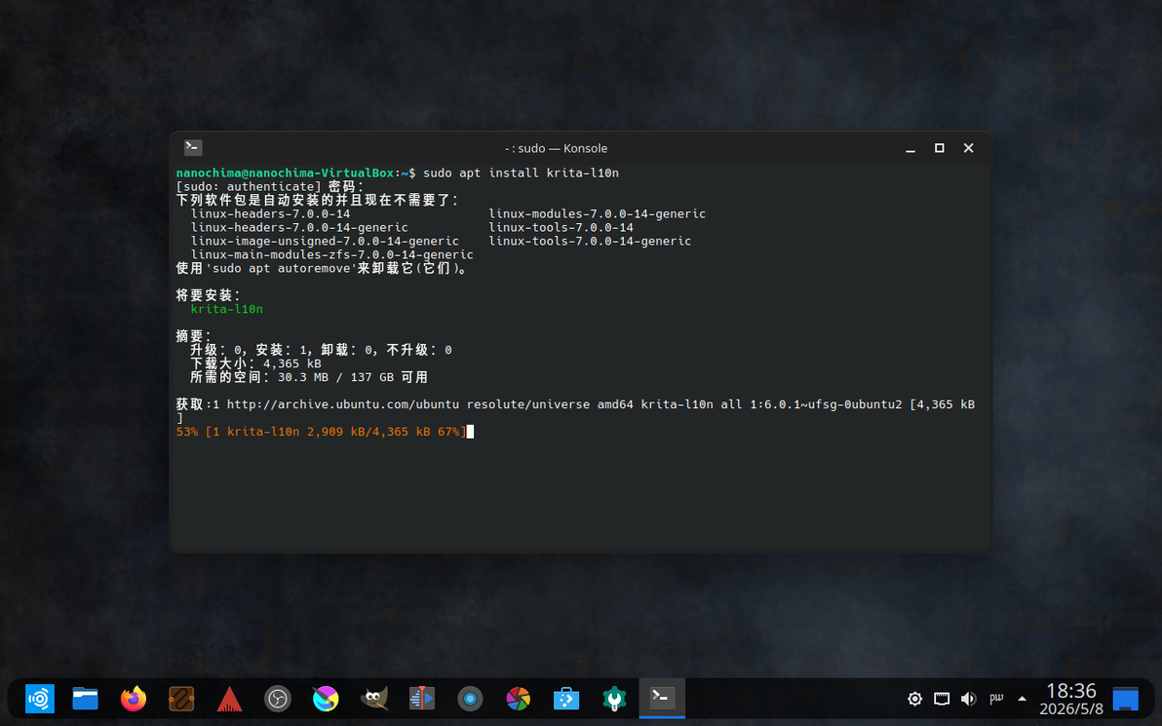Click the 'sudo apt install krita-l10n' command

pyautogui.click(x=521, y=172)
